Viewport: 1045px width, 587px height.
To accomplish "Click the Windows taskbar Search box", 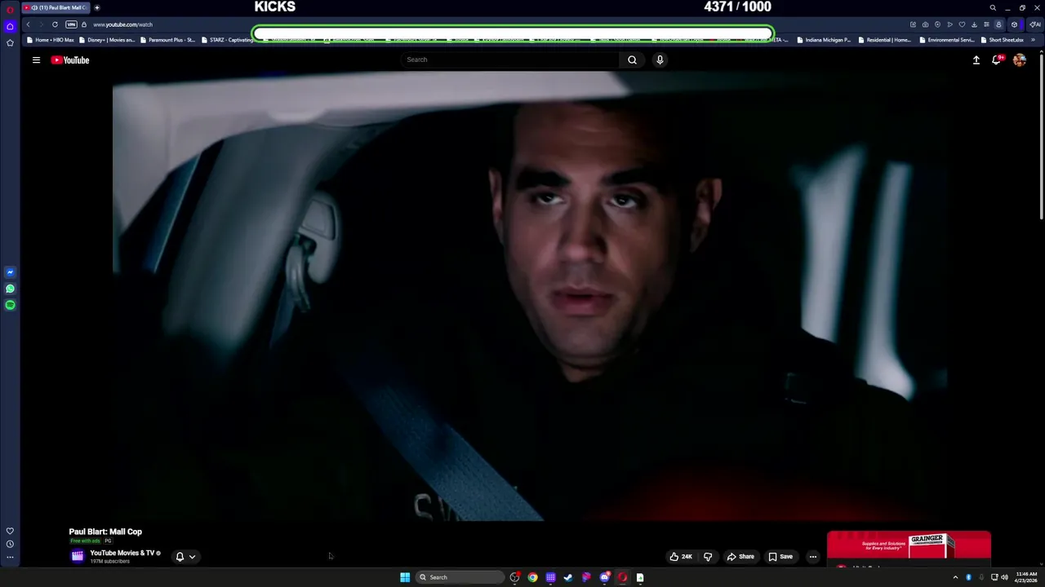I will tap(460, 577).
